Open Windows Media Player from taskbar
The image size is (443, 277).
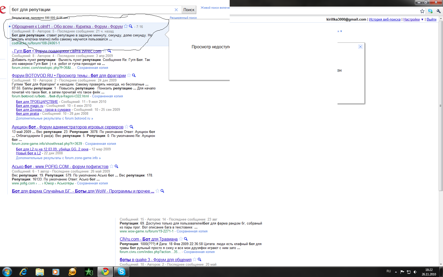(56, 272)
